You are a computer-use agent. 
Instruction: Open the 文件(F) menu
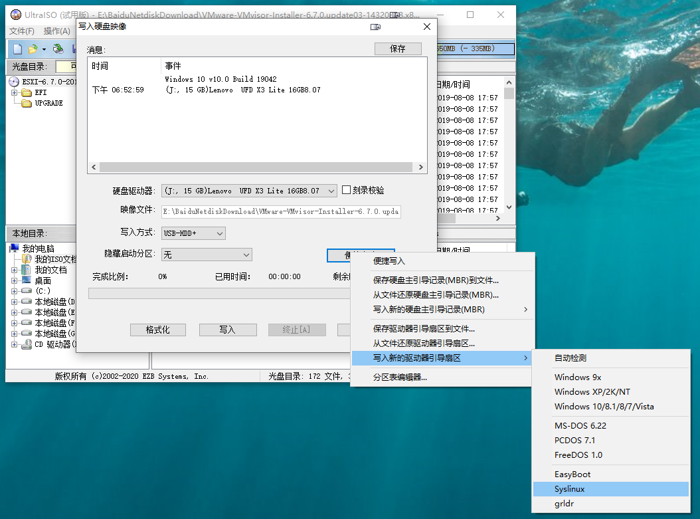coord(22,31)
